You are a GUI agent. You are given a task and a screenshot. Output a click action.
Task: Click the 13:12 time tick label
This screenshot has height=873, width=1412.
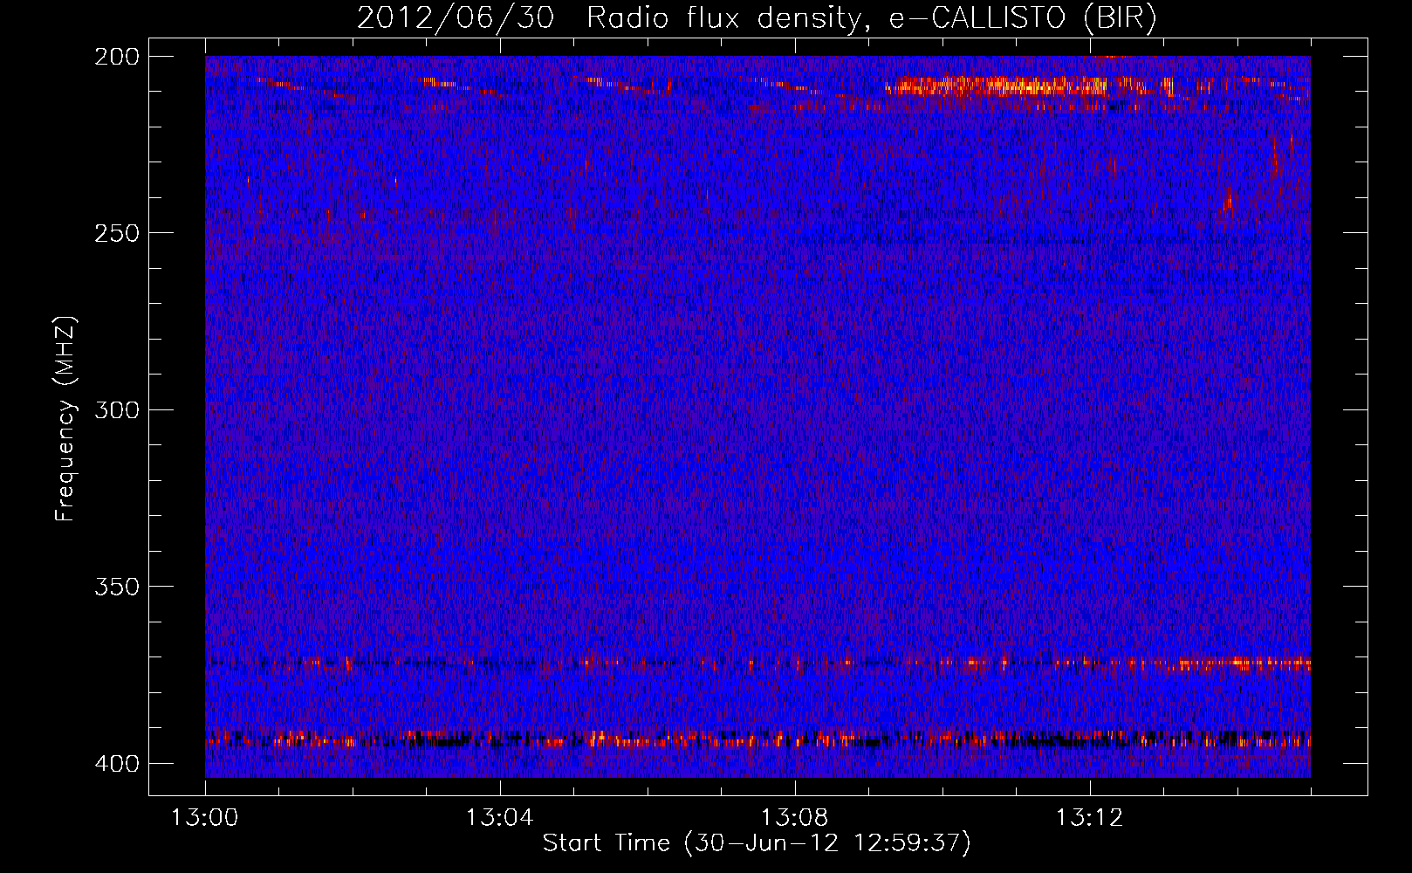click(1090, 818)
